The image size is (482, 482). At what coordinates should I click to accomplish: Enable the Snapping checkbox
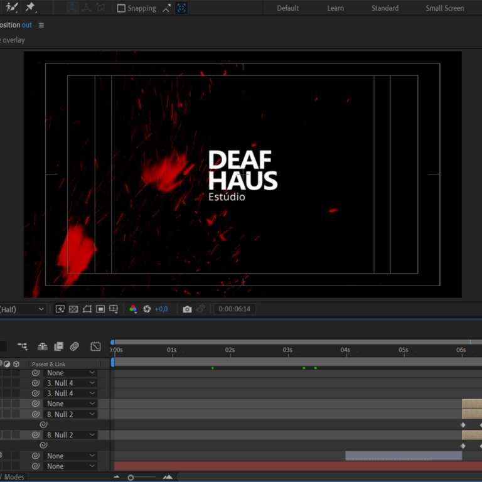click(122, 8)
